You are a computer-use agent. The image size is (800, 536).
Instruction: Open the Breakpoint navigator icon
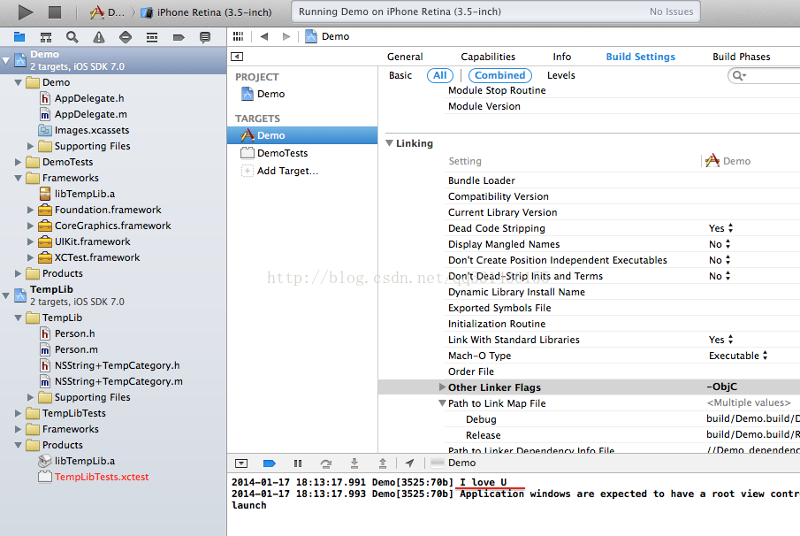coord(179,37)
